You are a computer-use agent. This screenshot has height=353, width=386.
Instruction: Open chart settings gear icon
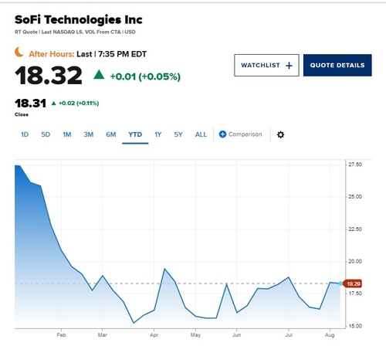[280, 134]
